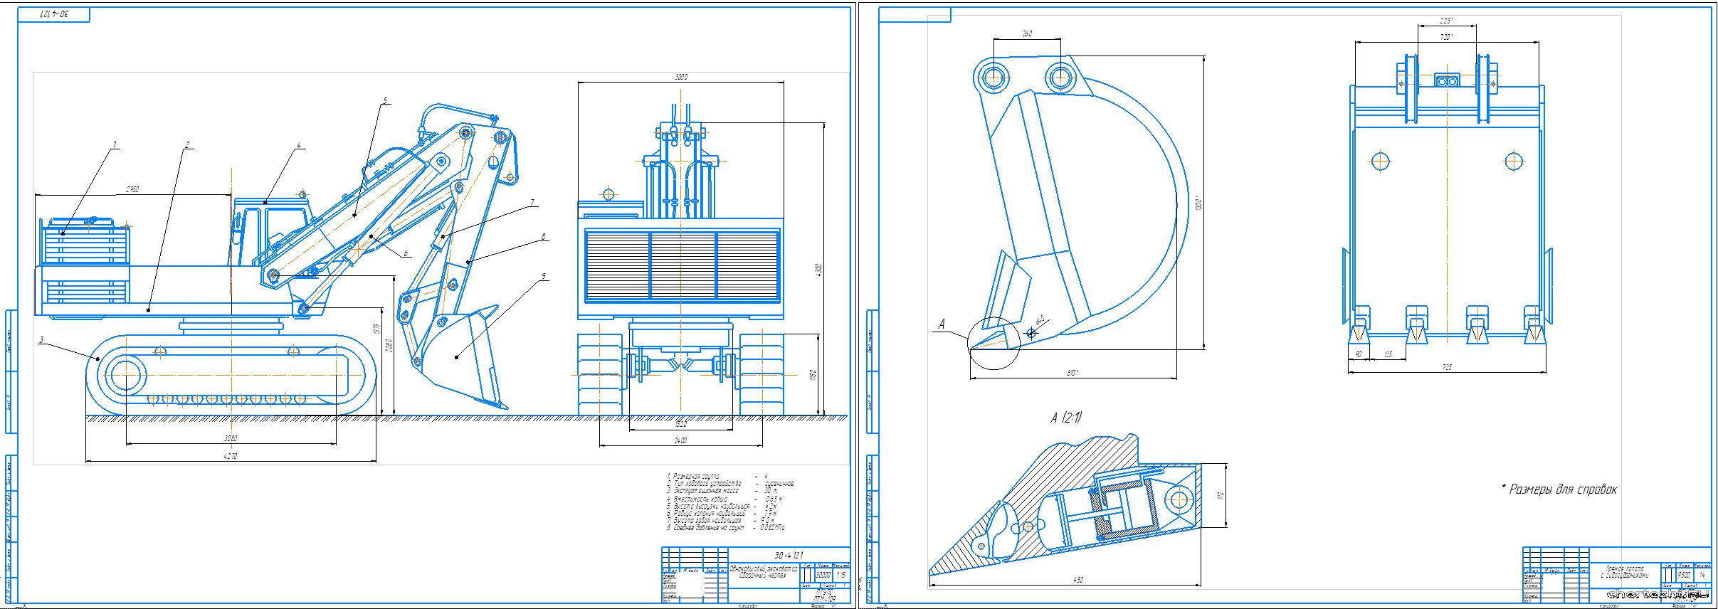This screenshot has height=609, width=1718.
Task: Select the scale 1:15 cell in title block
Action: pos(842,575)
